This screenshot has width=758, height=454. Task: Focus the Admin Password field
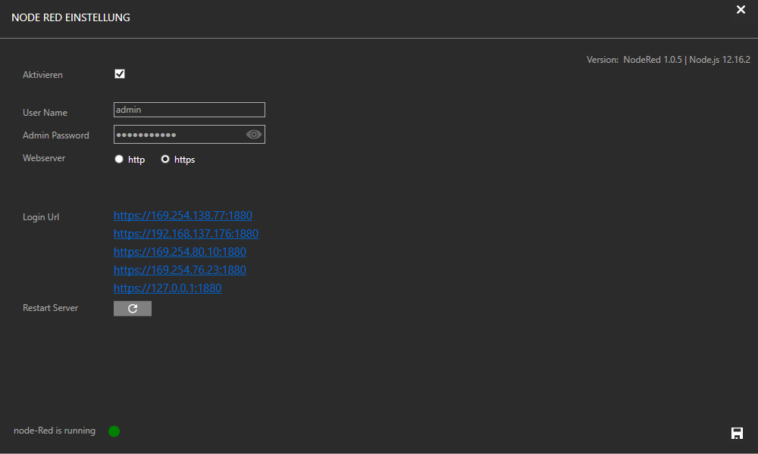(178, 135)
